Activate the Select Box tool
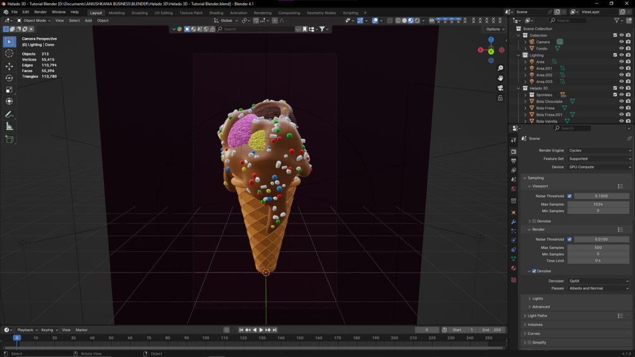The image size is (635, 357). 9,42
